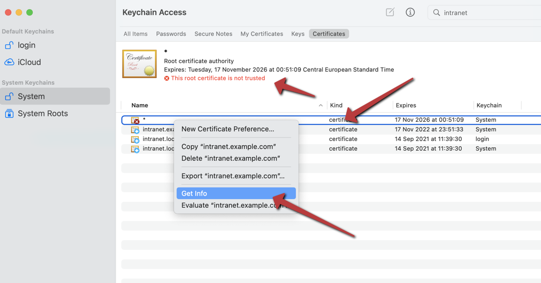Click the certificate icon in the intranet.exa row
This screenshot has width=541, height=283.
135,130
